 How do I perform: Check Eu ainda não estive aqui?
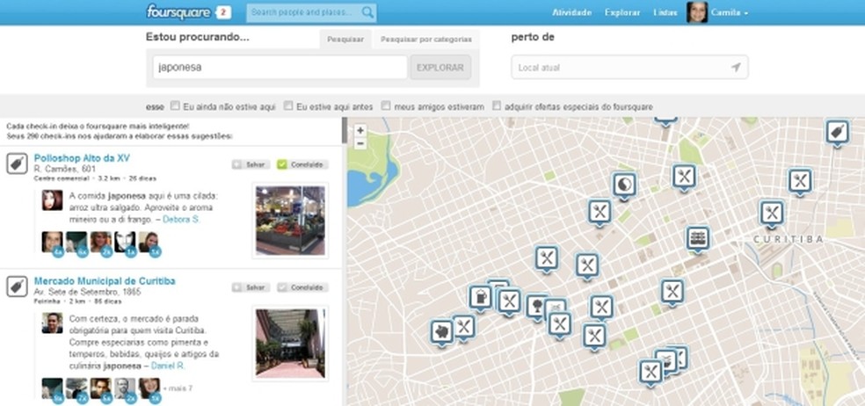click(175, 105)
